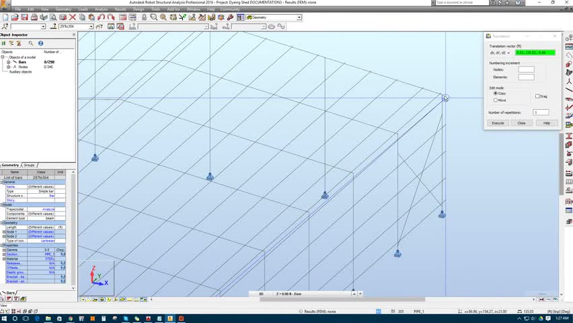Expand the Node 2 property row
The width and height of the screenshot is (573, 323).
click(4, 236)
